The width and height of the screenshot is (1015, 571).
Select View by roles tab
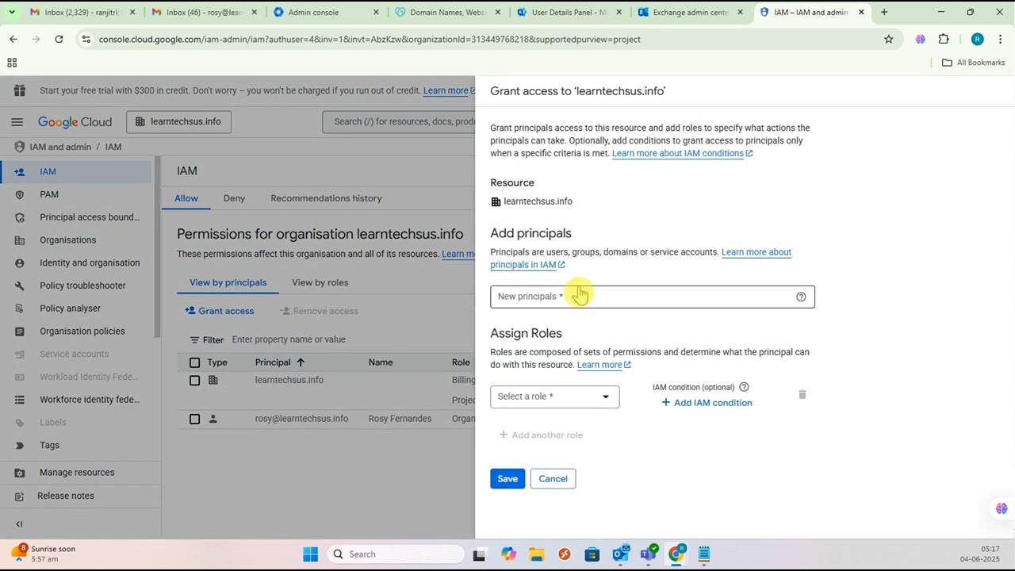tap(320, 282)
